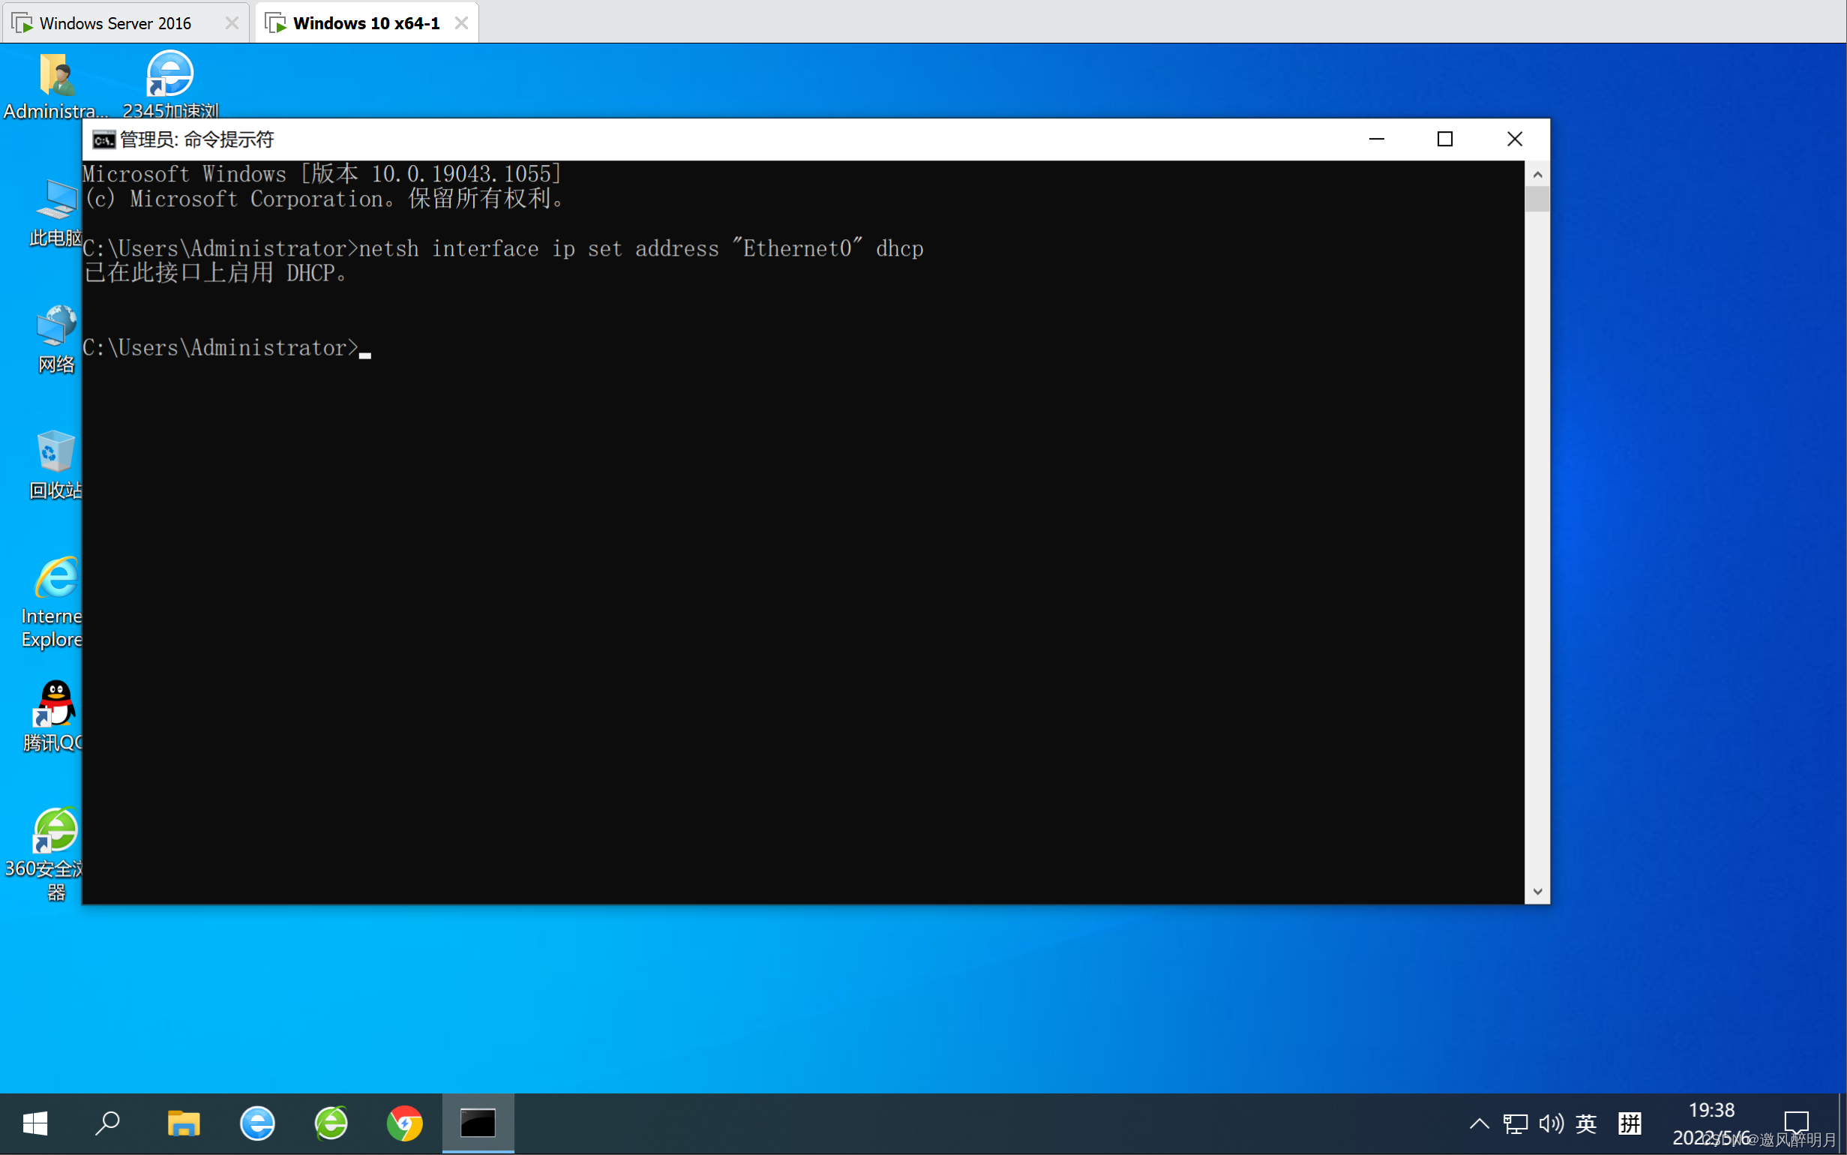The image size is (1847, 1155).
Task: Launch 360 browser from the taskbar
Action: (x=331, y=1123)
